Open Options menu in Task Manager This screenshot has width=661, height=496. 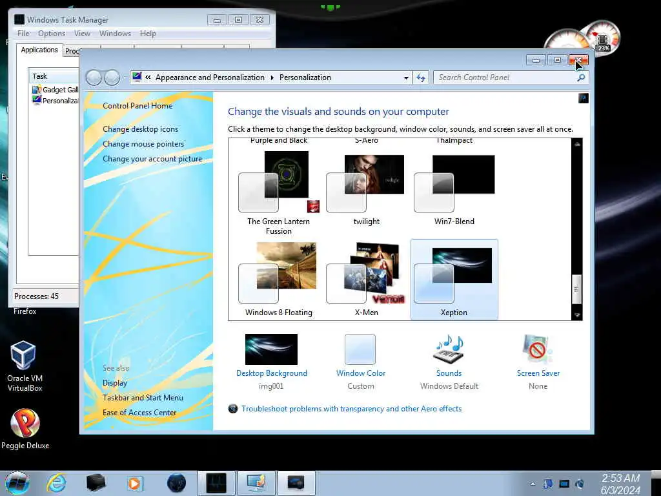tap(52, 34)
